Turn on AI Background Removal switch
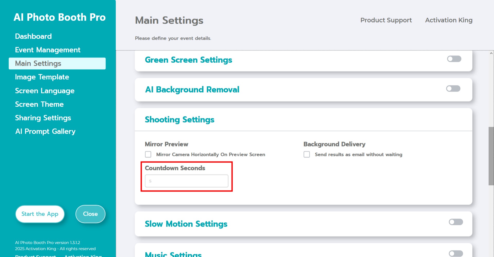Image resolution: width=494 pixels, height=257 pixels. (x=453, y=89)
